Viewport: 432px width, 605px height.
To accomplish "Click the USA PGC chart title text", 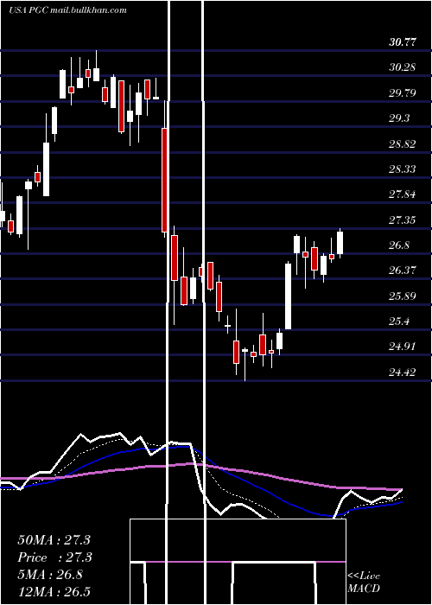I will point(68,10).
